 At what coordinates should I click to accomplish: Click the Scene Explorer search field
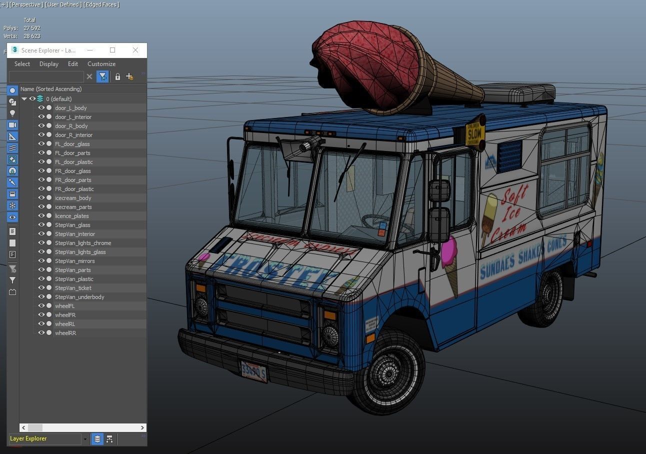46,76
